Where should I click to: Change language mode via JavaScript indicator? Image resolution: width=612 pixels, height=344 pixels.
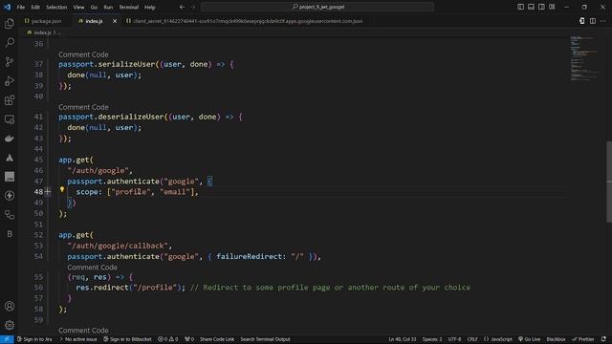click(x=498, y=339)
